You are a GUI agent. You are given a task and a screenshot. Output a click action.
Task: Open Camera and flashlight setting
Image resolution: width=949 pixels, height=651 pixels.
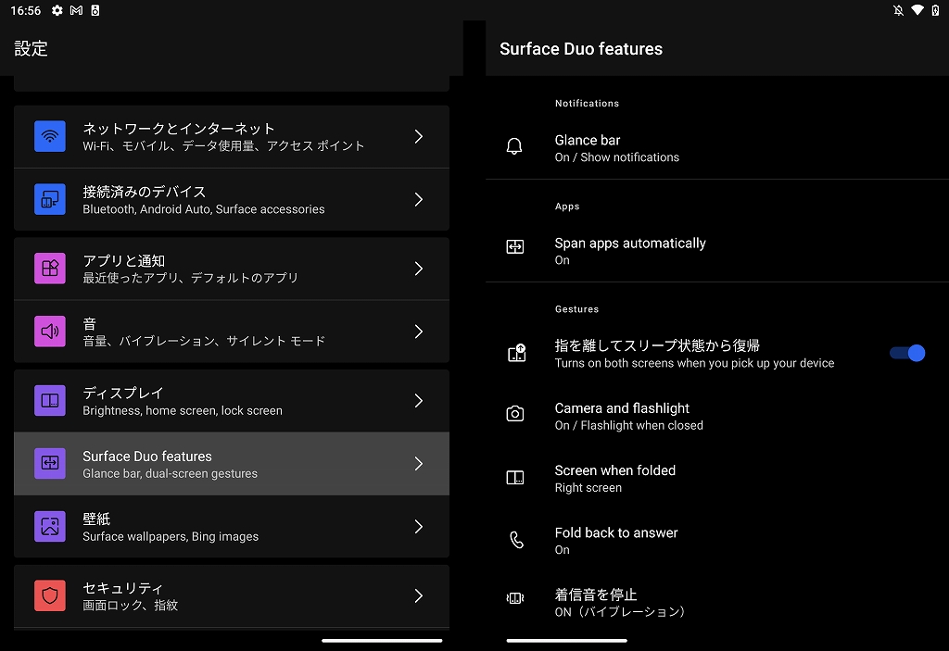point(717,417)
